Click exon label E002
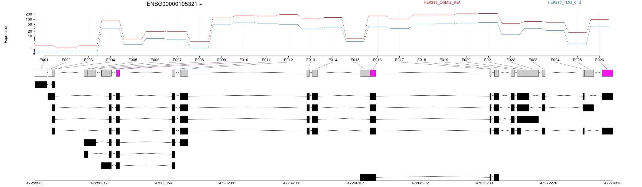Viewport: 642px width, 187px height. coord(66,60)
